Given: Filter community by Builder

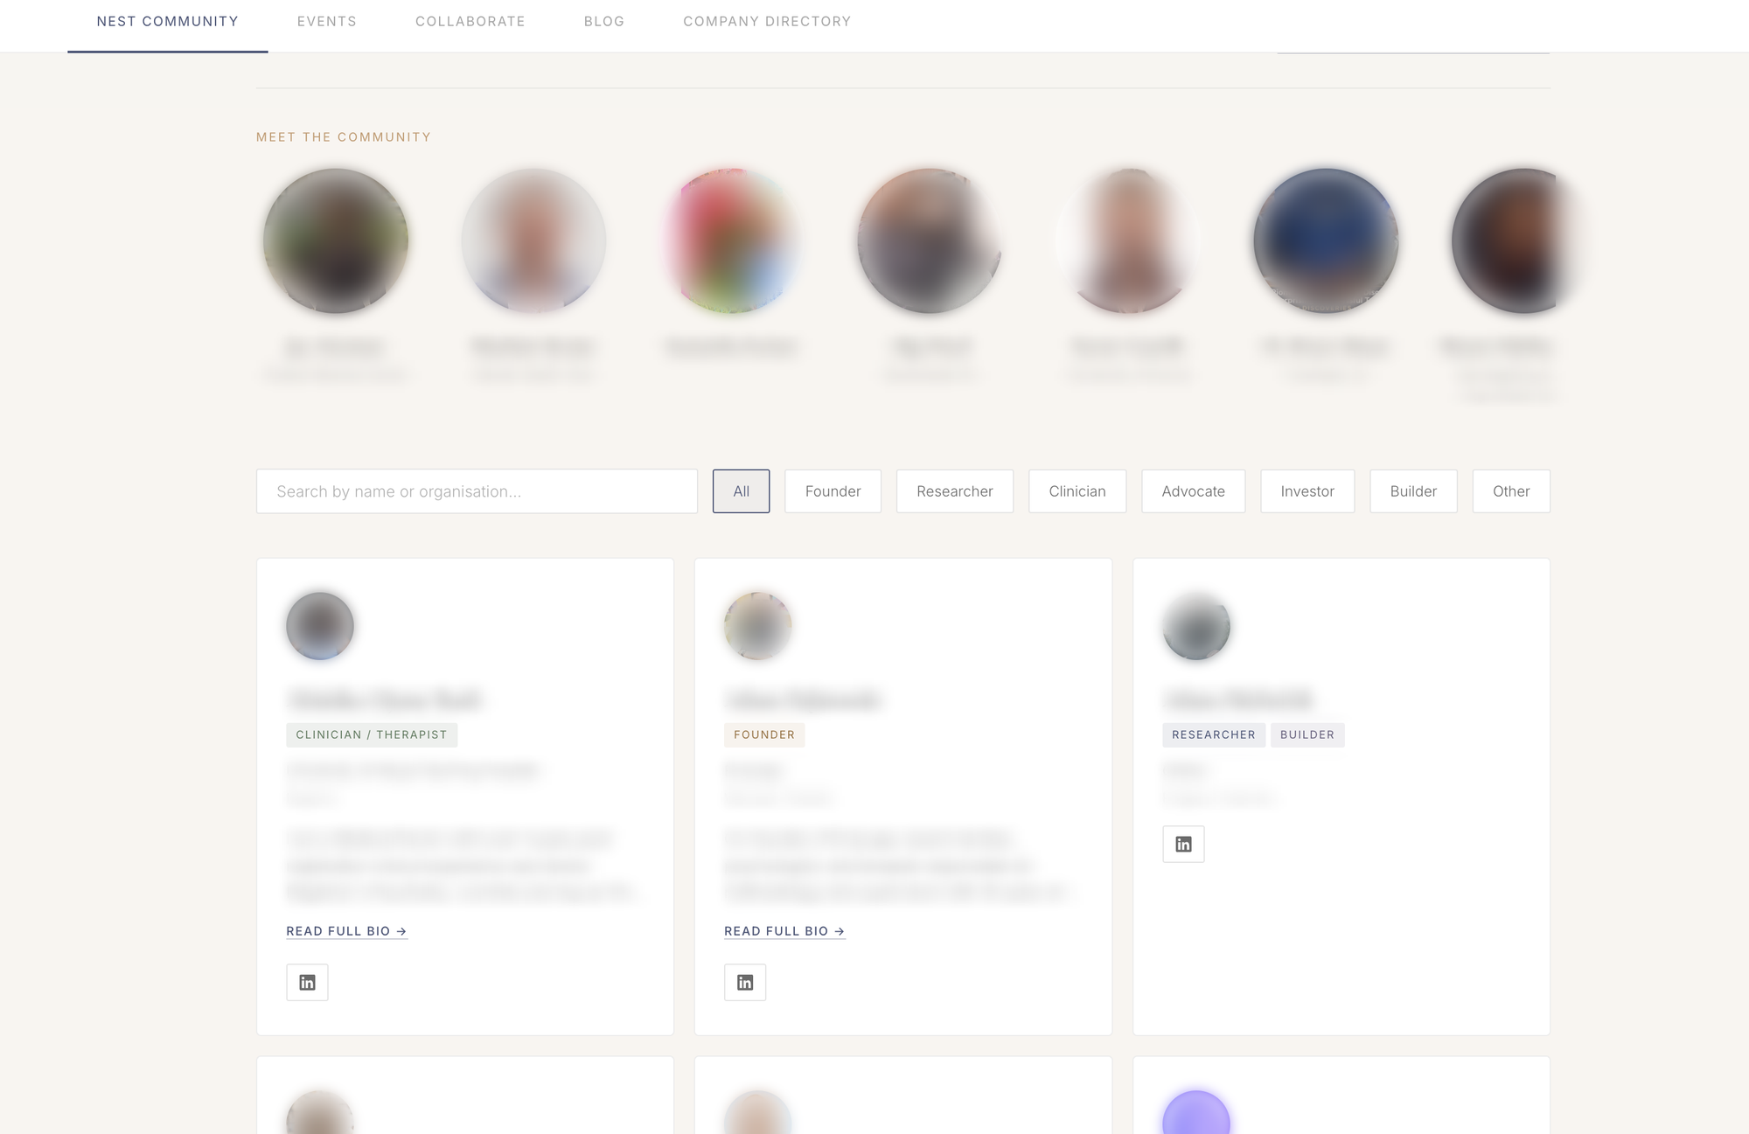Looking at the screenshot, I should (x=1413, y=491).
